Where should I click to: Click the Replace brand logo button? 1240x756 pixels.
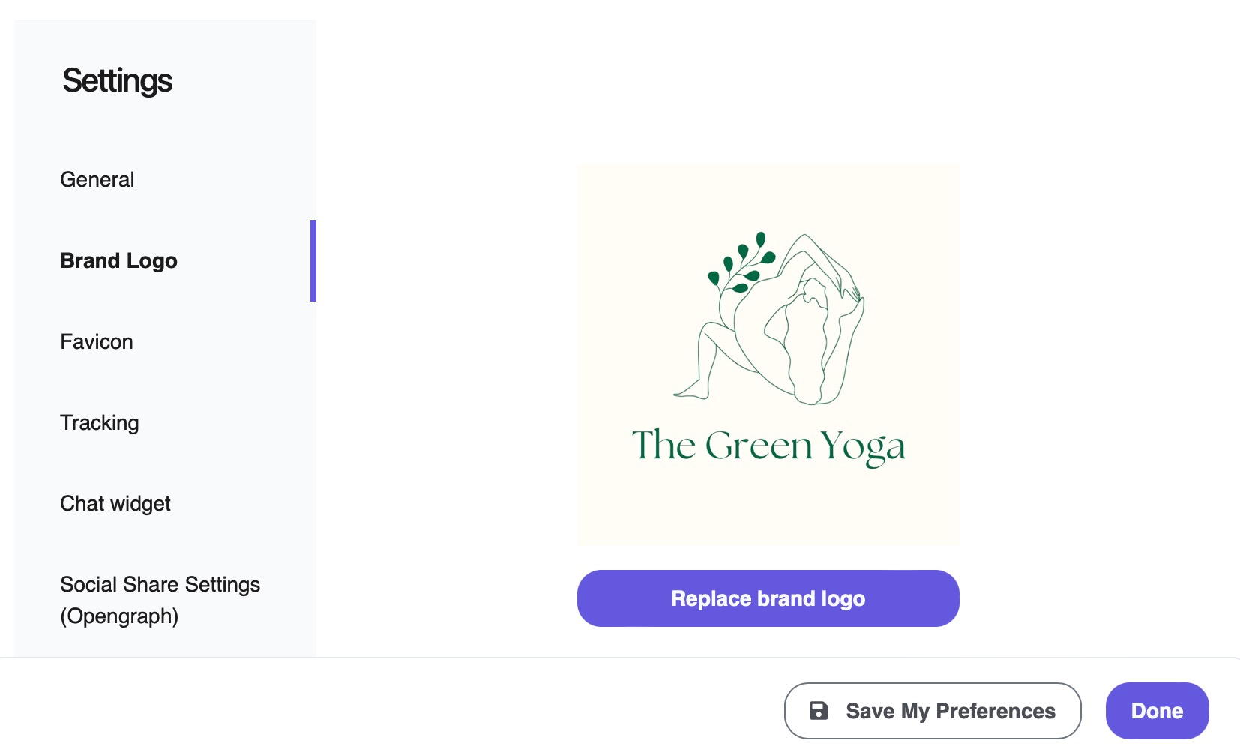(768, 598)
